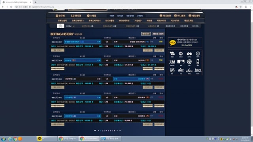
Task: Jump to page 8 in pagination
Action: [x=115, y=131]
